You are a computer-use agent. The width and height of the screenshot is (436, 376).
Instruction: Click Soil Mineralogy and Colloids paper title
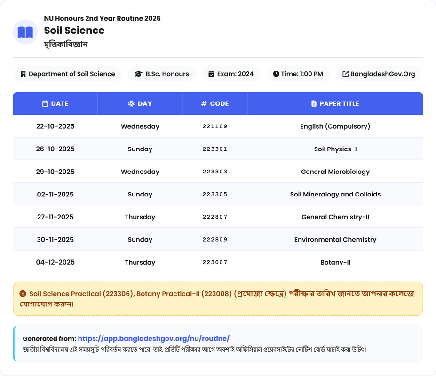(x=335, y=194)
